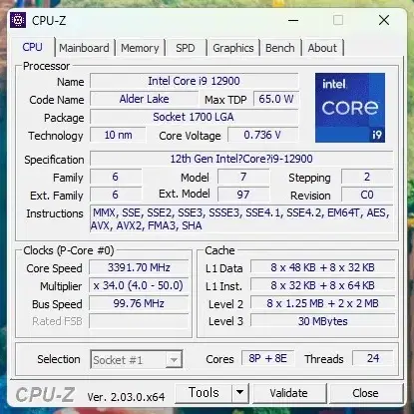414x414 pixels.
Task: Click the Clocks (P-Core #0) group label
Action: (69, 250)
